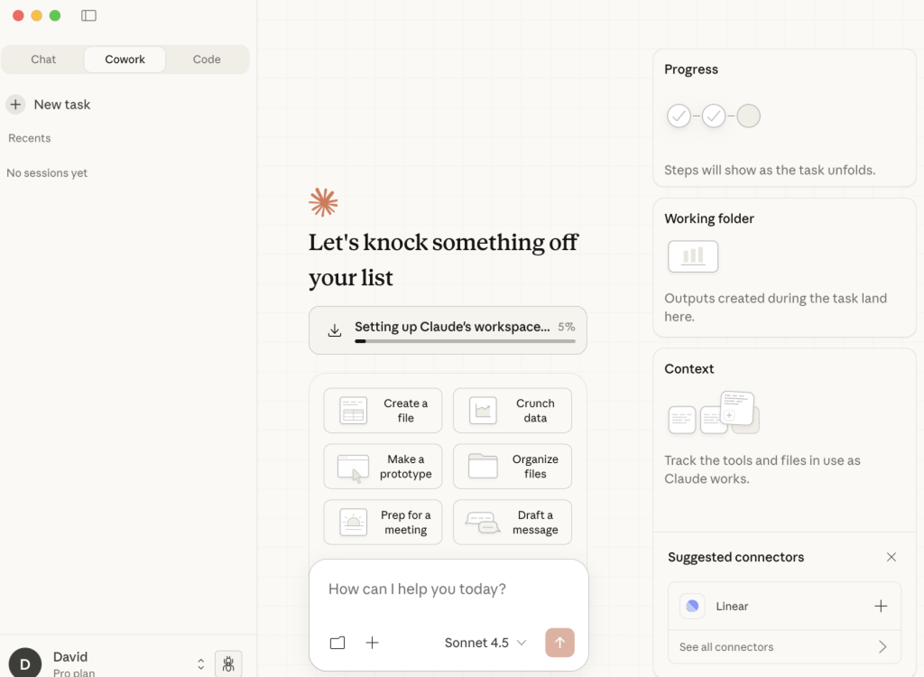The image size is (924, 677).
Task: Open the Sonnet 4.5 model dropdown
Action: point(485,643)
